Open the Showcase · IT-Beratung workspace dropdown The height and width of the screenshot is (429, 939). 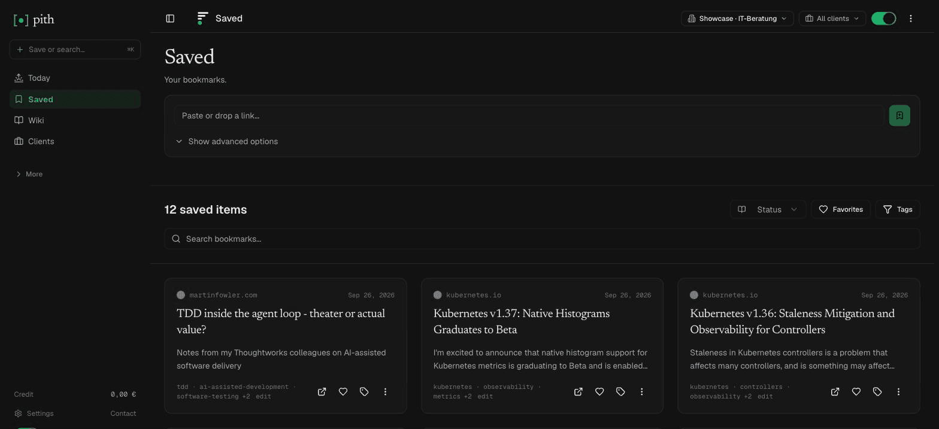click(x=737, y=19)
